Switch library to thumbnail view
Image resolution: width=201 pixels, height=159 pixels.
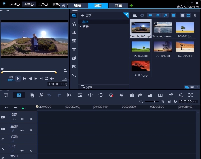pos(188,15)
